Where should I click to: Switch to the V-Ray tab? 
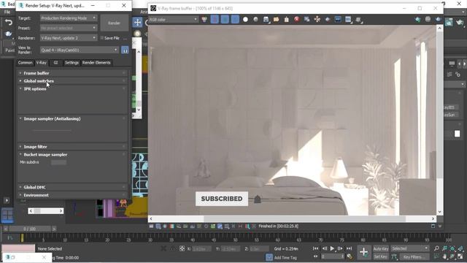click(x=42, y=63)
